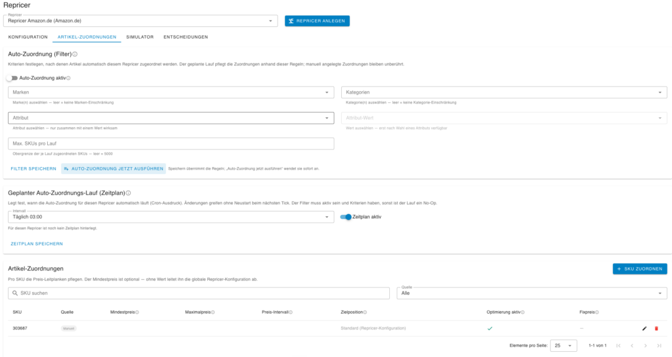Click green checkmark in Optimierung aktiv column
Screen dimensions: 672x357
click(x=490, y=328)
